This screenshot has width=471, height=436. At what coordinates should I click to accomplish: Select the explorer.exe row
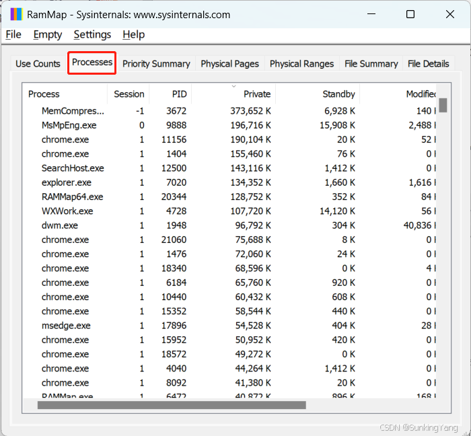(229, 182)
